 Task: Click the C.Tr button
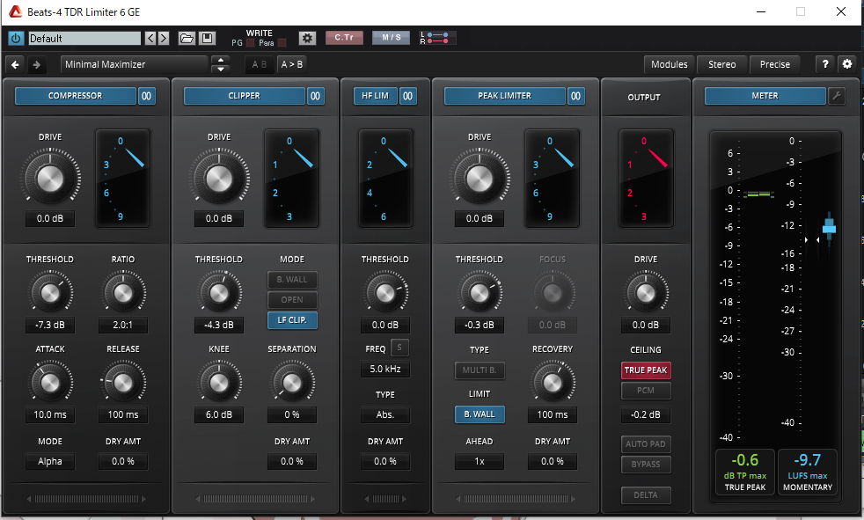[x=344, y=38]
